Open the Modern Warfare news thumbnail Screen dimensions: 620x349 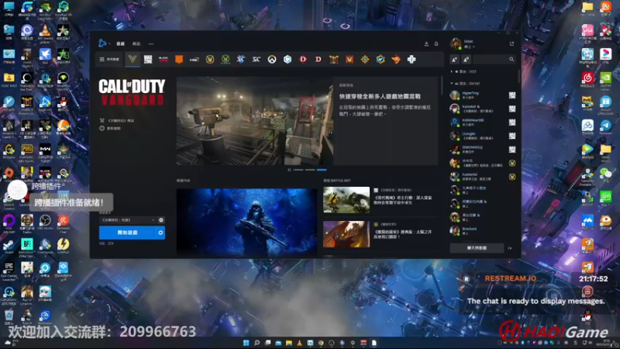[x=346, y=200]
